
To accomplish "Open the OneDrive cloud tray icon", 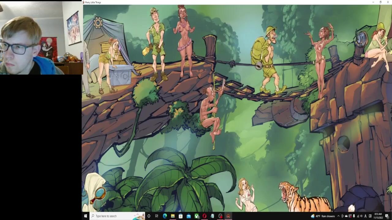I will [346, 216].
